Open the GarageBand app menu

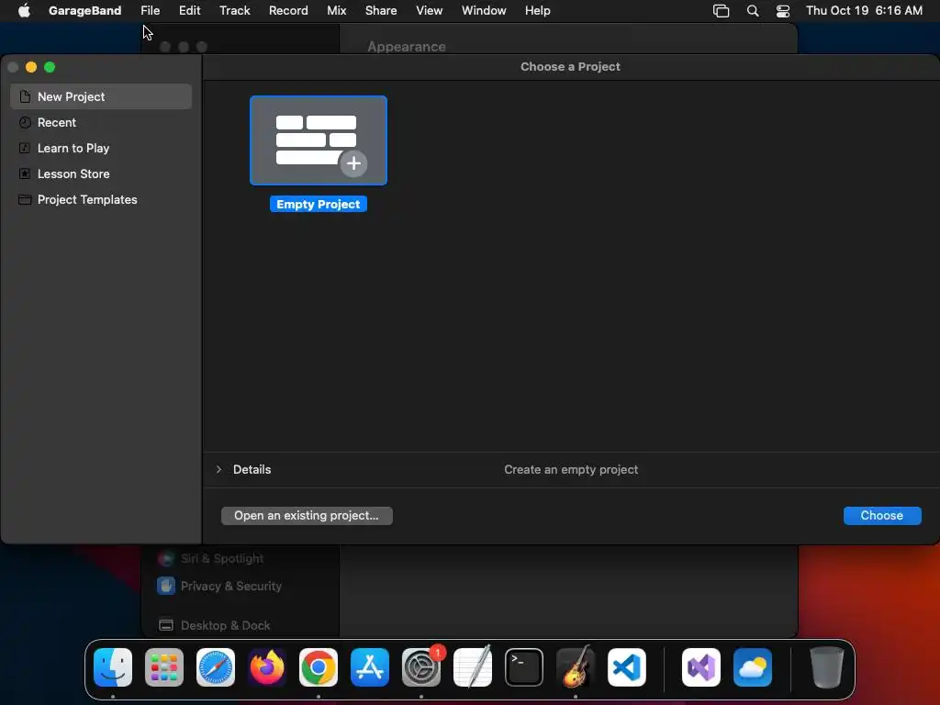[84, 11]
